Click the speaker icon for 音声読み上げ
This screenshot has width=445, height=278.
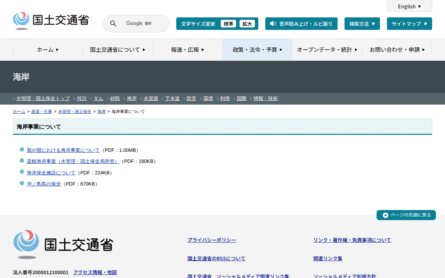(273, 24)
